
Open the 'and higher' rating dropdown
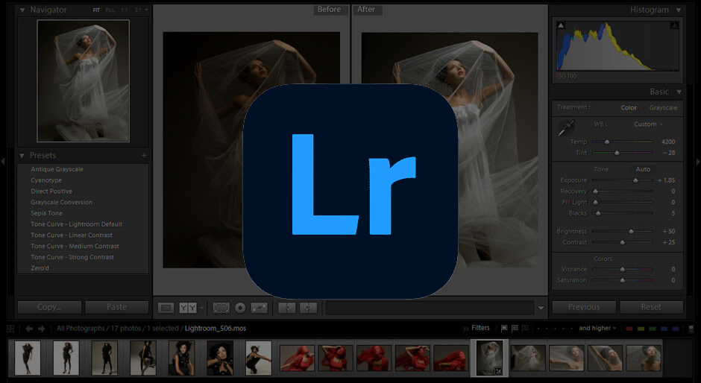point(598,328)
